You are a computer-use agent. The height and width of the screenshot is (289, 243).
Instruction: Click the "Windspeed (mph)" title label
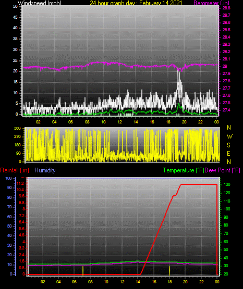click(39, 3)
